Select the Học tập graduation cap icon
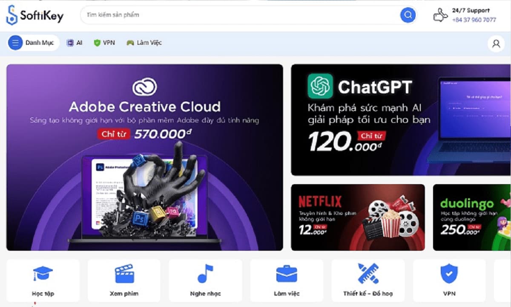Image resolution: width=511 pixels, height=307 pixels. coord(43,274)
